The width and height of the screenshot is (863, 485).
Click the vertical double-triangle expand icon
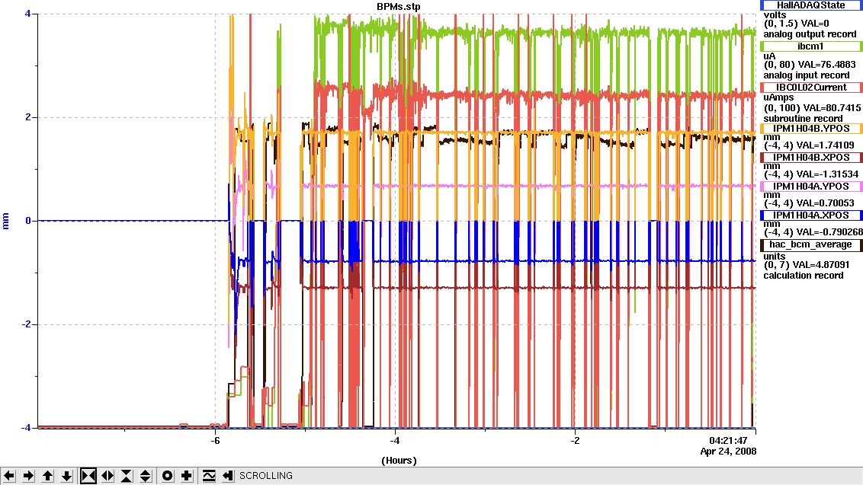point(146,476)
